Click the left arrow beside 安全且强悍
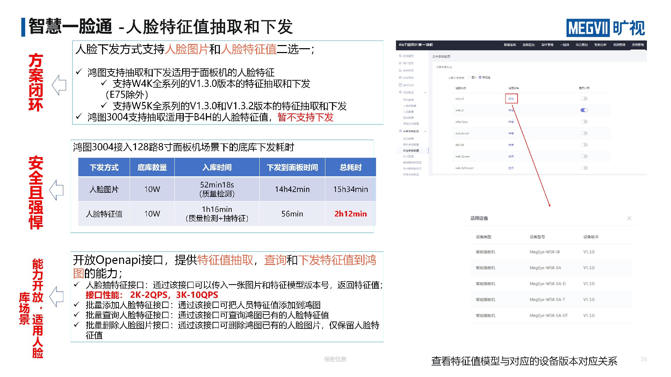This screenshot has height=377, width=671. tap(56, 190)
